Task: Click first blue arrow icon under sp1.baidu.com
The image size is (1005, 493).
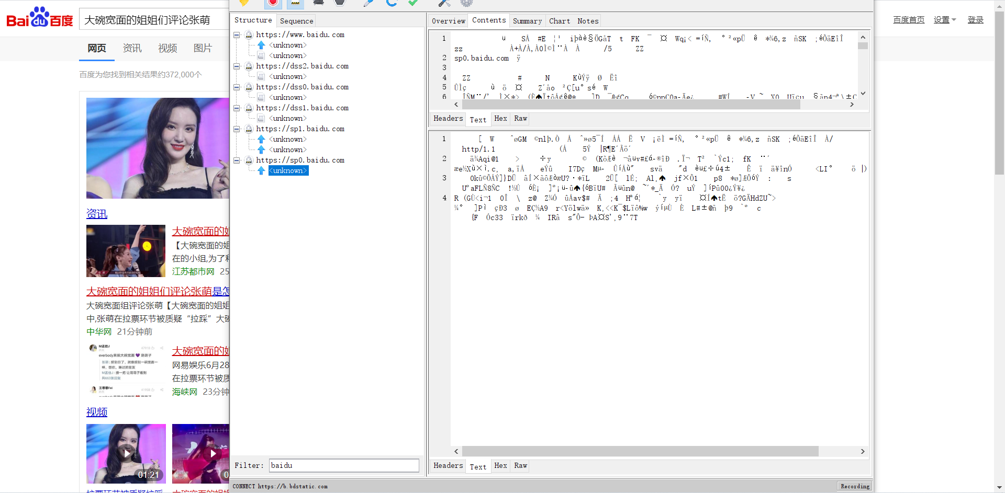Action: [x=261, y=139]
